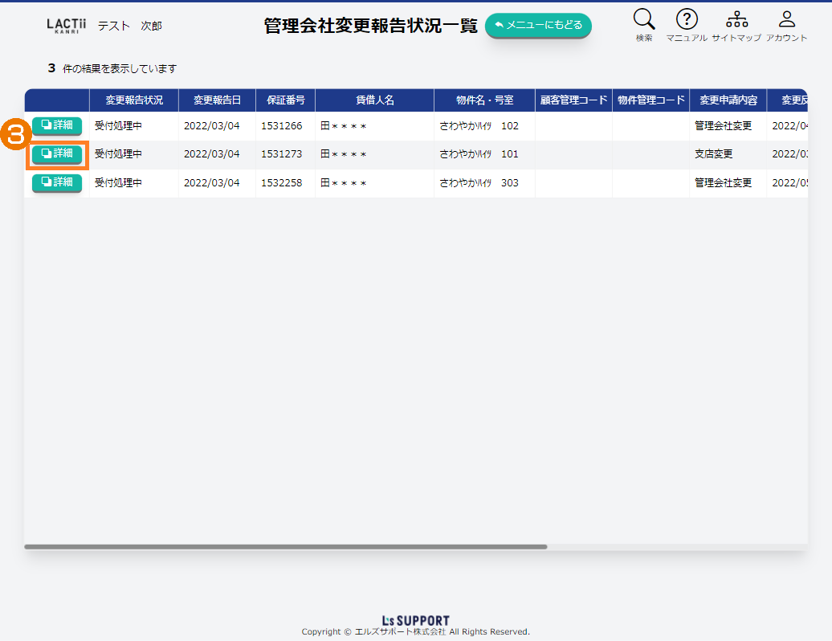This screenshot has height=641, width=832.
Task: Click the horizontal table scrollbar
Action: 285,547
